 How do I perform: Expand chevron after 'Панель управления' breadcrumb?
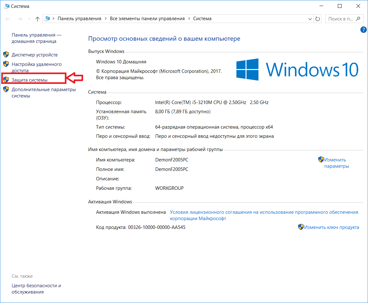105,19
